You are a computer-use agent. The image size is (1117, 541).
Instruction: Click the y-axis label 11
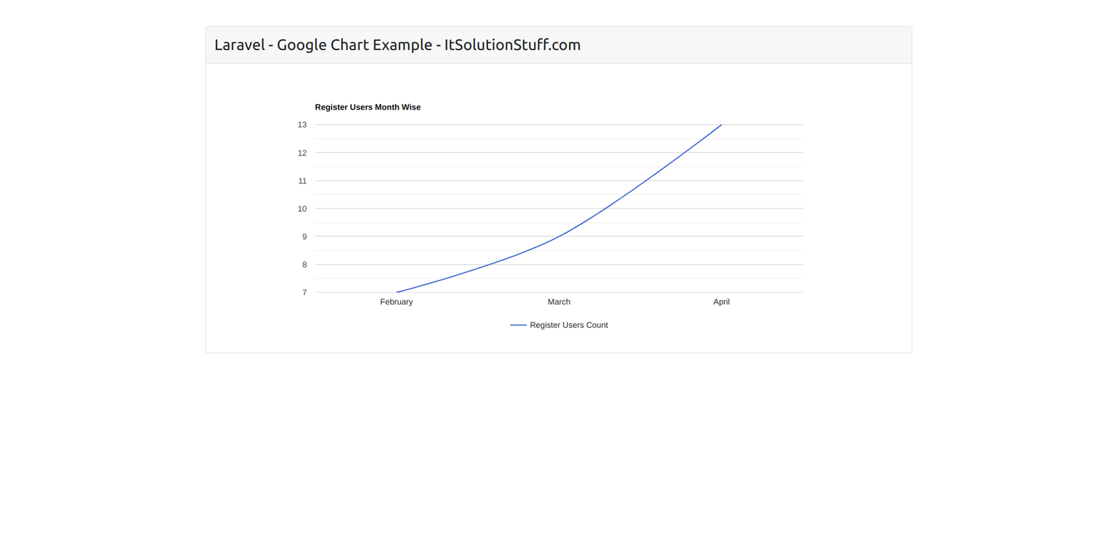coord(302,181)
